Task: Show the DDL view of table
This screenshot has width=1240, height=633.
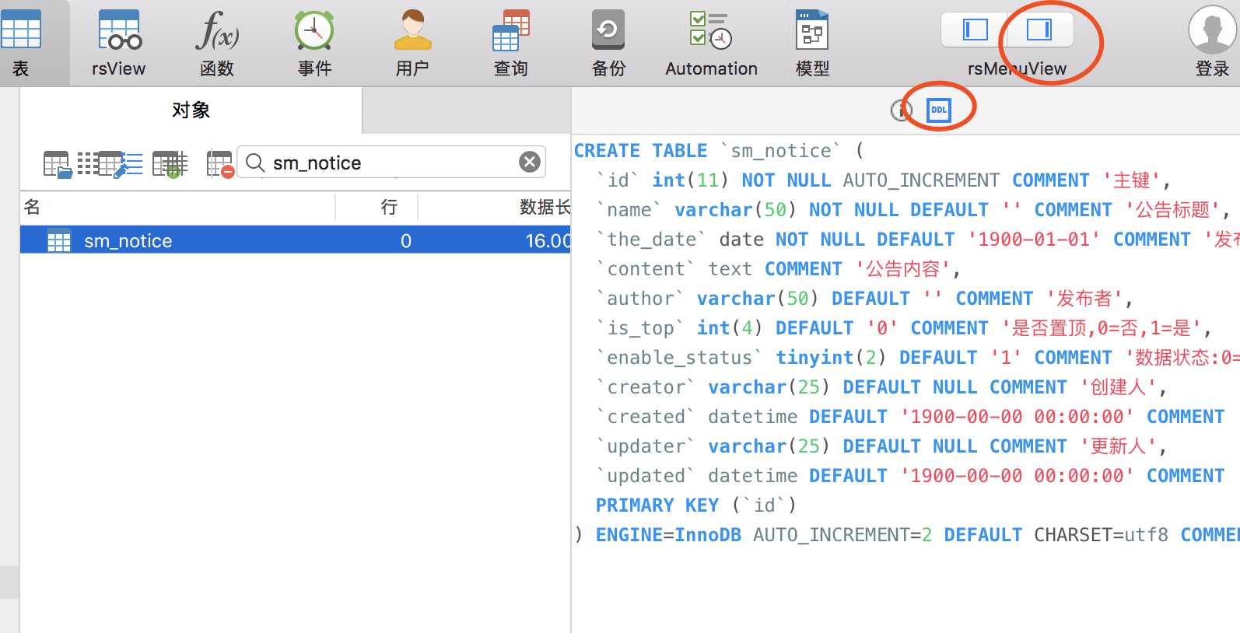Action: pyautogui.click(x=939, y=110)
